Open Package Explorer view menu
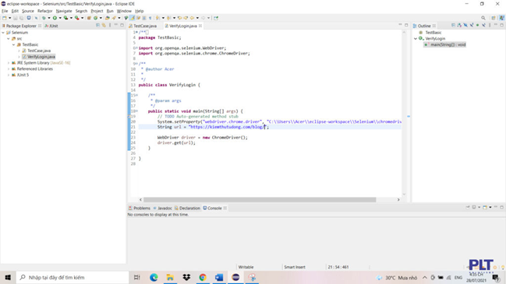506x284 pixels. [x=110, y=25]
